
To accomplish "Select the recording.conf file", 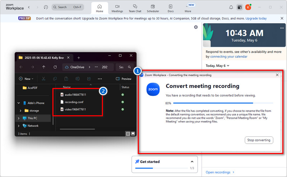I will (72, 102).
